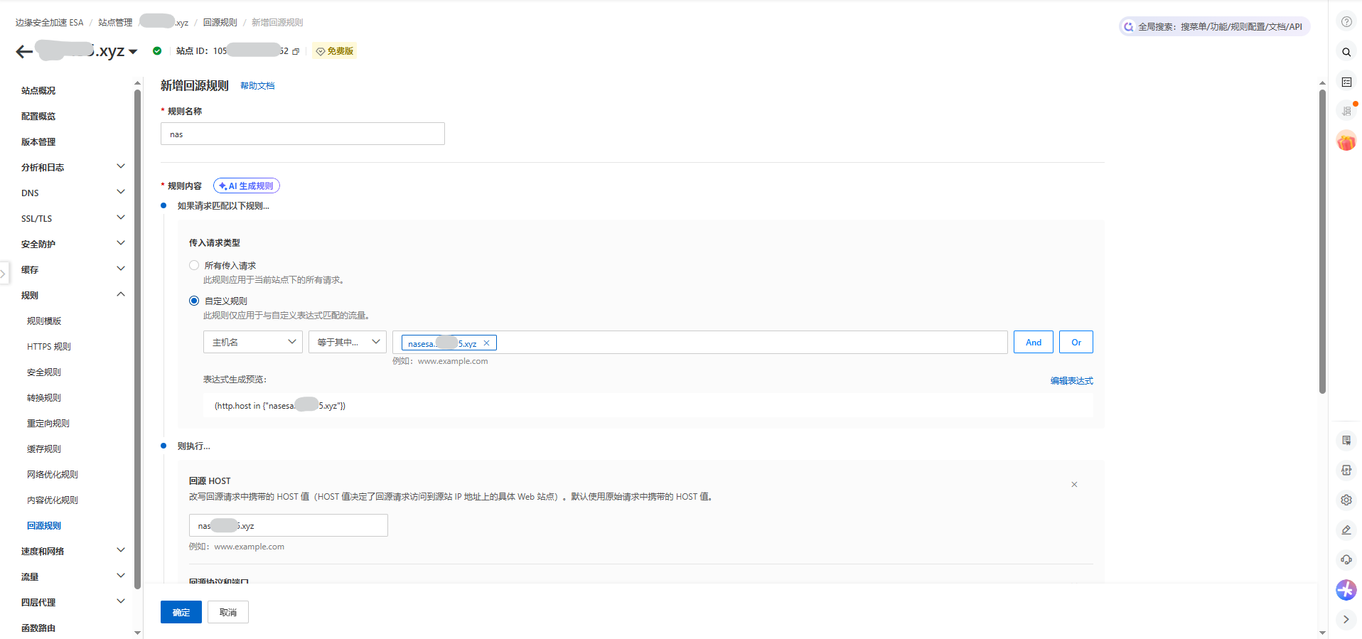Go to 网络优化规则 submenu item

point(53,474)
